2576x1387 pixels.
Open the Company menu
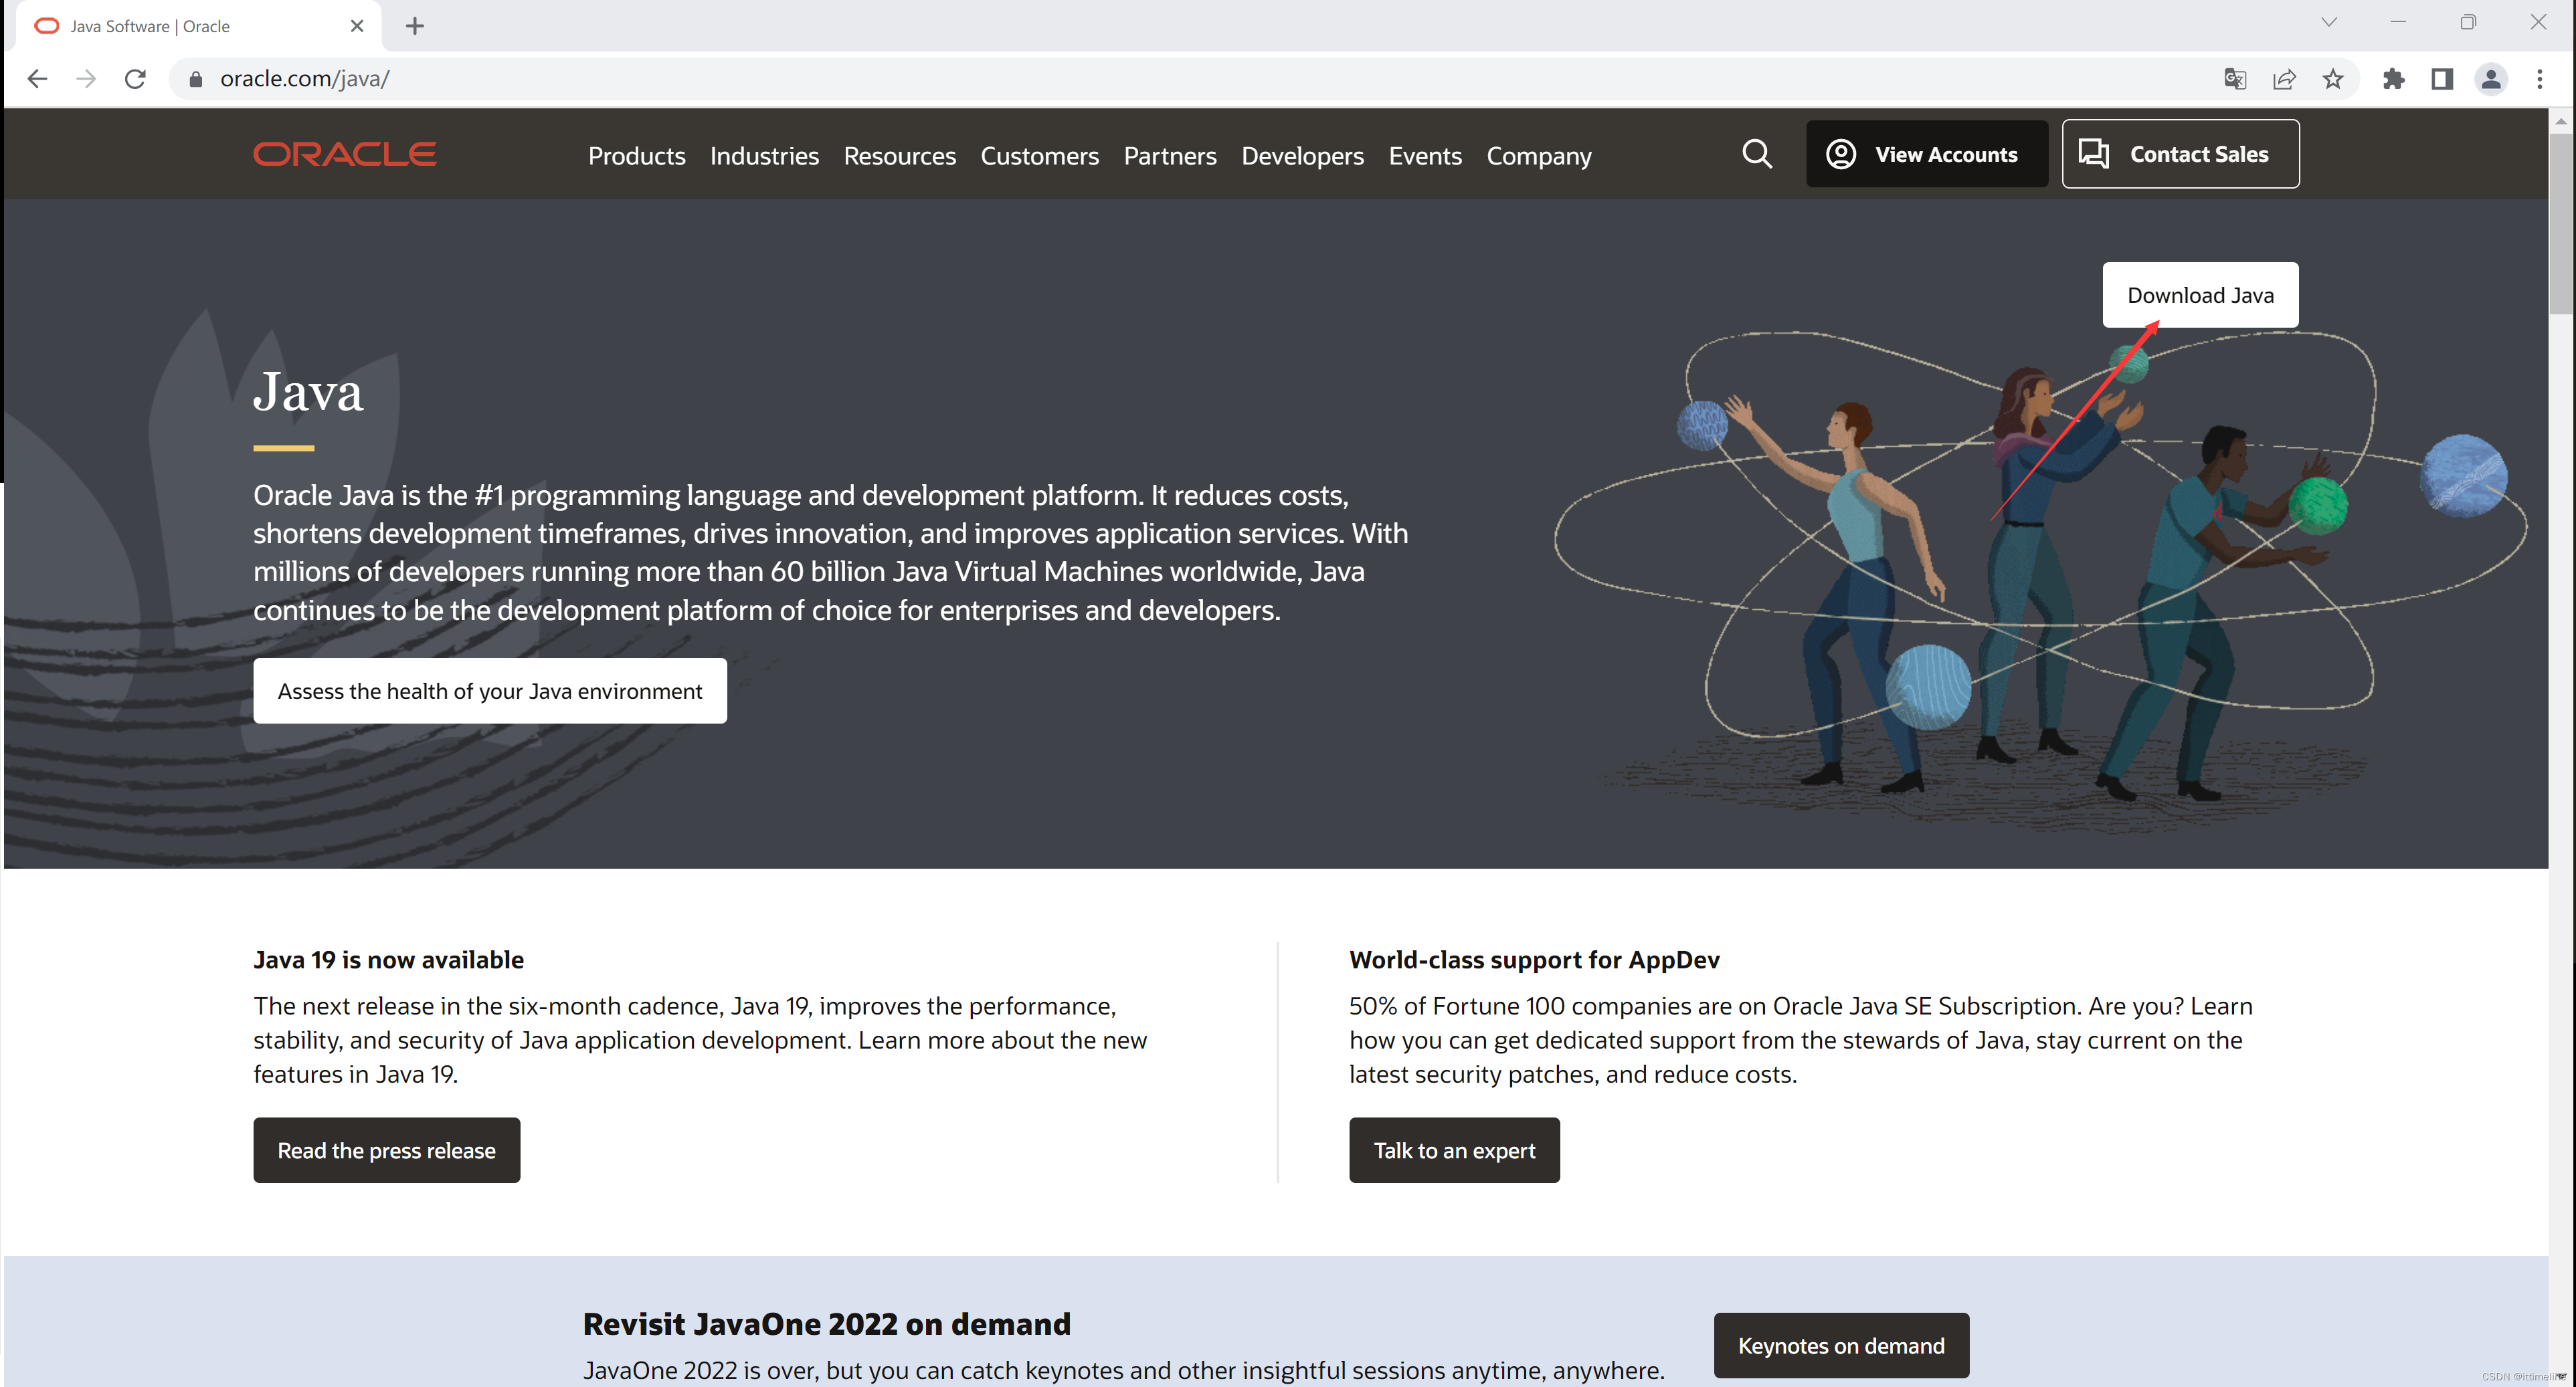pyautogui.click(x=1538, y=156)
